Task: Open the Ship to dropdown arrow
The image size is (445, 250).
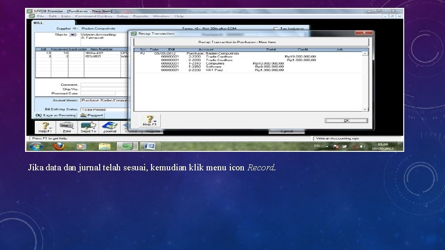Action: [x=73, y=35]
